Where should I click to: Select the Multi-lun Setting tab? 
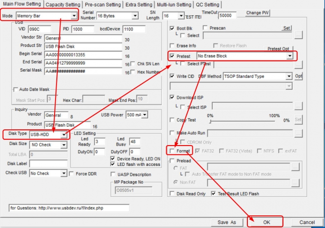coord(174,5)
